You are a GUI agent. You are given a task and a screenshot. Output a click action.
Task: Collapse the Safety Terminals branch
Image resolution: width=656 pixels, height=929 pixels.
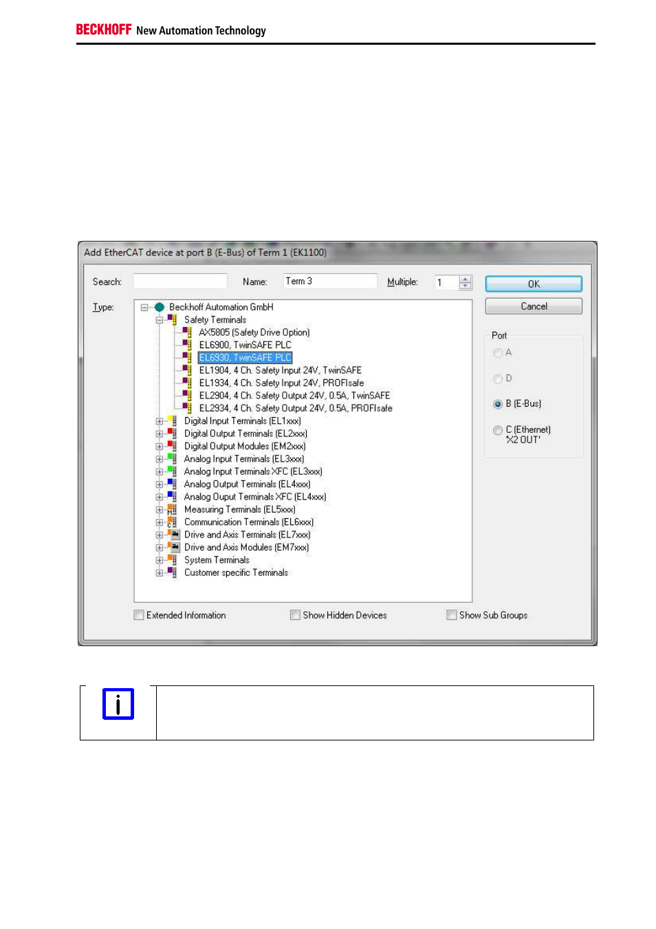pyautogui.click(x=159, y=320)
